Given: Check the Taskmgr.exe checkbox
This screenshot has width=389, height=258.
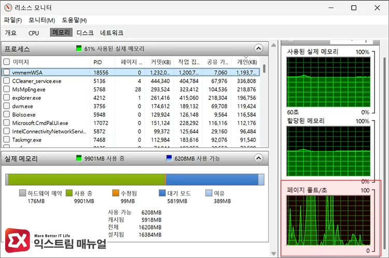Looking at the screenshot, I should pyautogui.click(x=6, y=140).
